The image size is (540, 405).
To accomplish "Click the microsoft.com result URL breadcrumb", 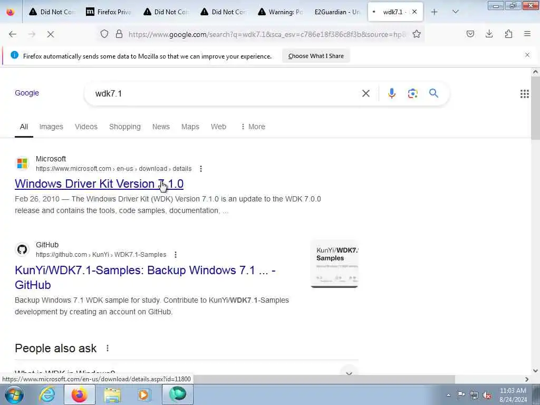I will click(114, 169).
